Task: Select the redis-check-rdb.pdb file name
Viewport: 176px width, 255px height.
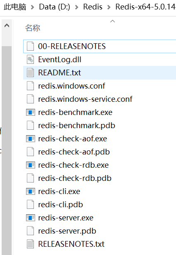Action: pyautogui.click(x=75, y=178)
